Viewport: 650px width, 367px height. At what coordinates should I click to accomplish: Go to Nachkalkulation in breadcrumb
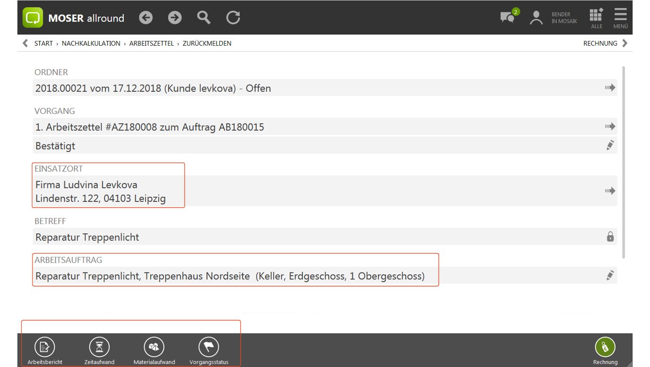pos(91,43)
